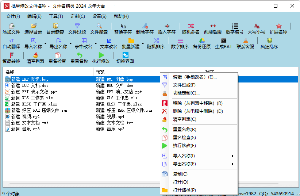
Task: Select the 替换字符 replace characters tool
Action: pyautogui.click(x=123, y=28)
